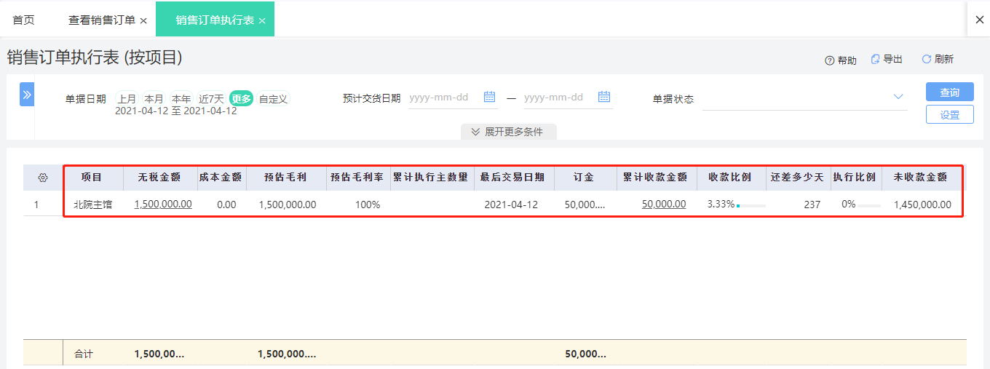Filter by 近7天 date range
Image resolution: width=990 pixels, height=369 pixels.
coord(211,99)
